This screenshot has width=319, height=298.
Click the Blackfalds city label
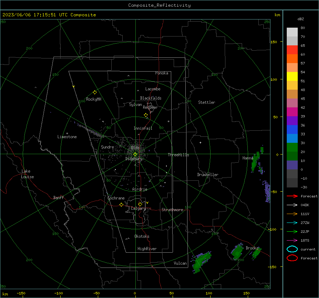point(151,98)
